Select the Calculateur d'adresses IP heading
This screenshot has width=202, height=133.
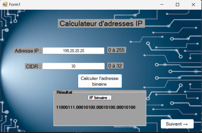pos(101,23)
